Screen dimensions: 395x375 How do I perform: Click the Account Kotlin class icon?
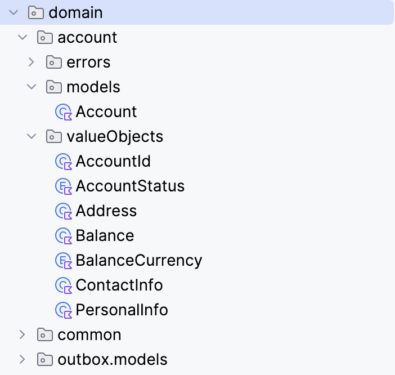pos(63,111)
